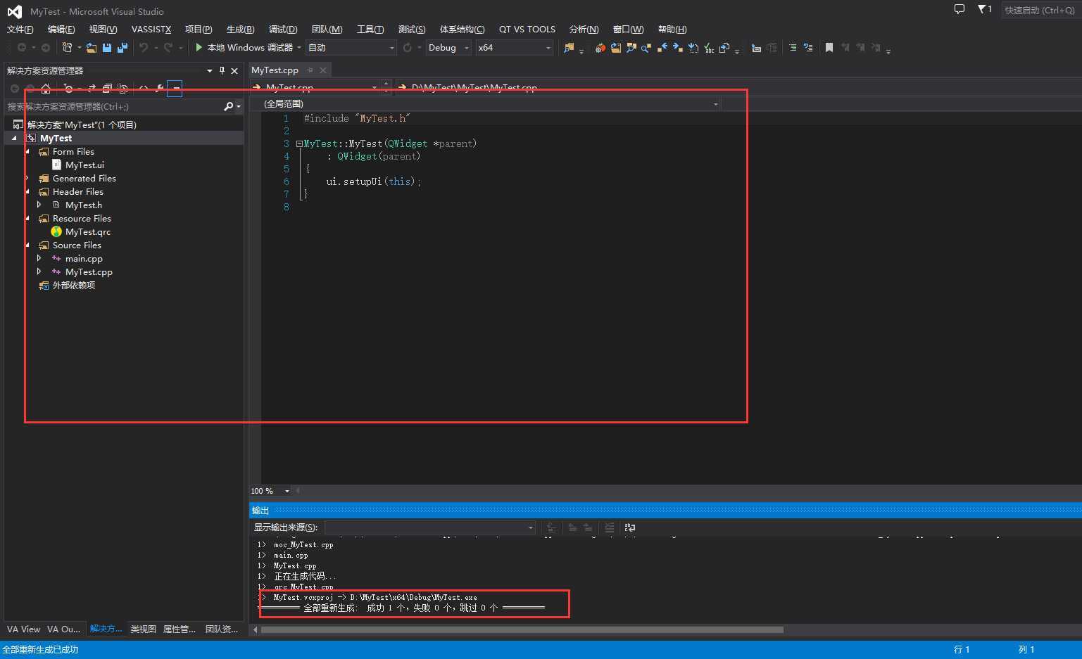1082x659 pixels.
Task: Switch to the VA View tab
Action: pos(23,629)
